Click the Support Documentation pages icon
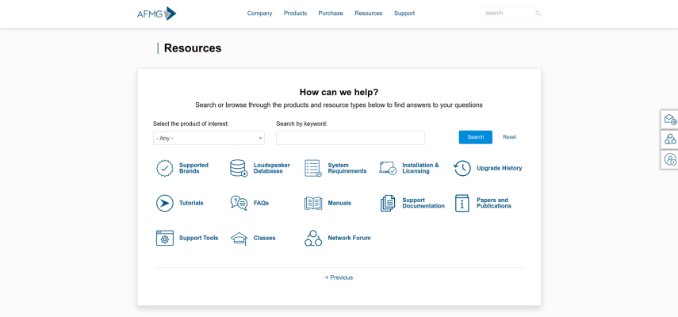The image size is (678, 317). [388, 203]
